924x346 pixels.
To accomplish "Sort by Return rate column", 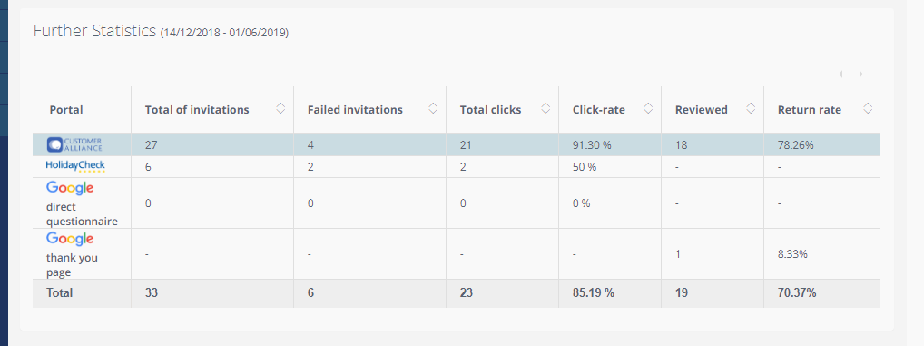I will pos(868,108).
